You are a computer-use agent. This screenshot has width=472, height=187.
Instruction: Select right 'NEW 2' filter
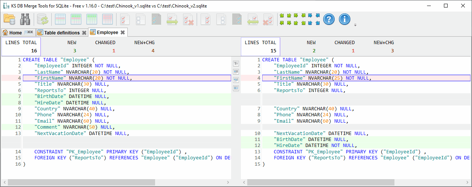tap(311, 46)
